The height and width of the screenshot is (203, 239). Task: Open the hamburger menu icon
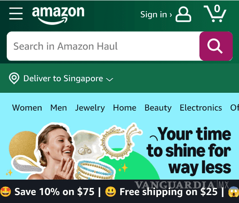point(16,13)
